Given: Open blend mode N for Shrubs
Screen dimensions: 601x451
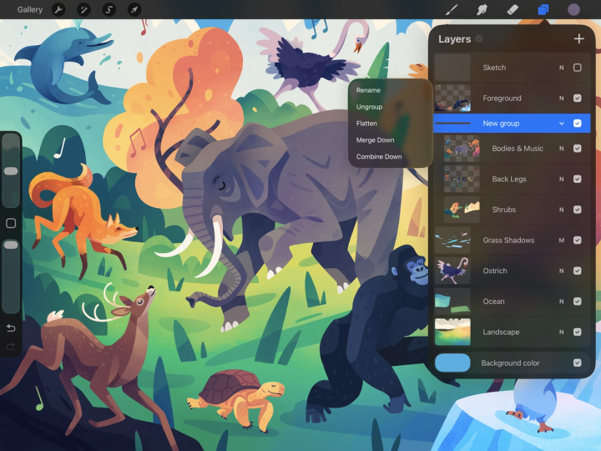Looking at the screenshot, I should click(562, 210).
